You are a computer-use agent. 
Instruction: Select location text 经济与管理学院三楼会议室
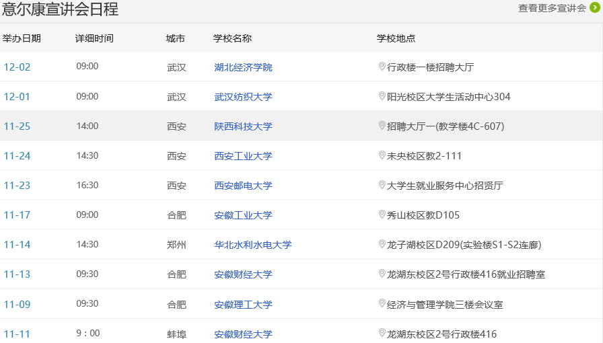pyautogui.click(x=445, y=305)
